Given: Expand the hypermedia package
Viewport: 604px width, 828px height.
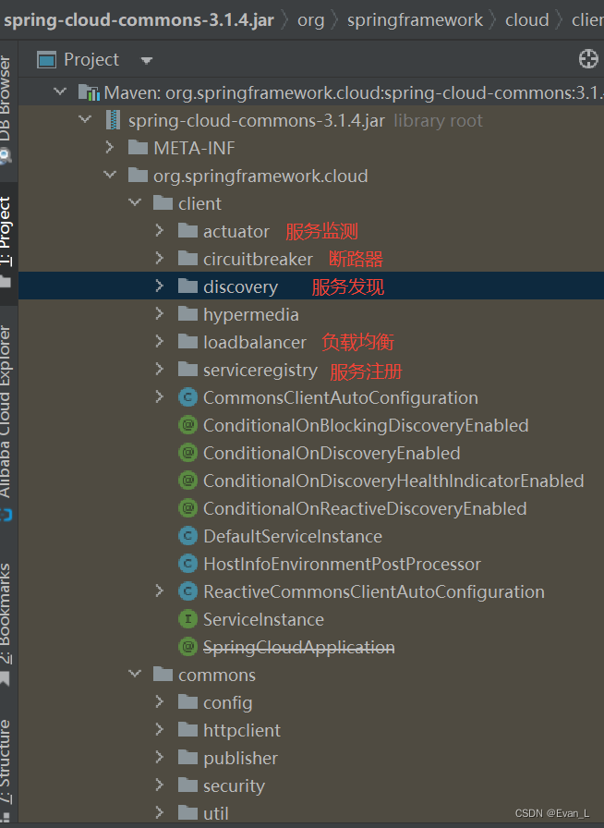Looking at the screenshot, I should click(x=159, y=314).
